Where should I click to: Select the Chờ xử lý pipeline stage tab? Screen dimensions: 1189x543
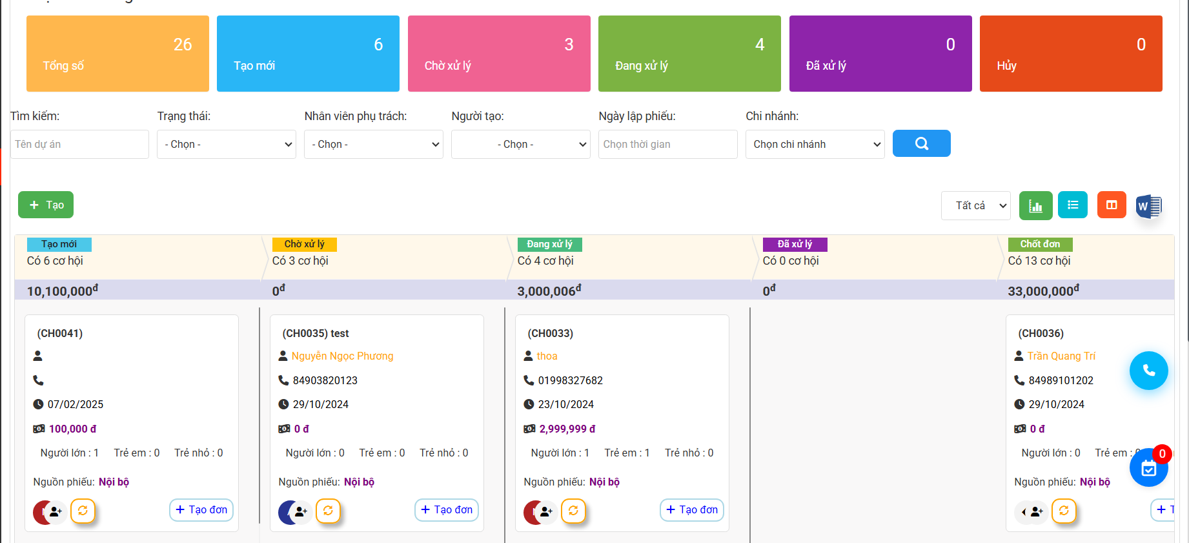304,244
